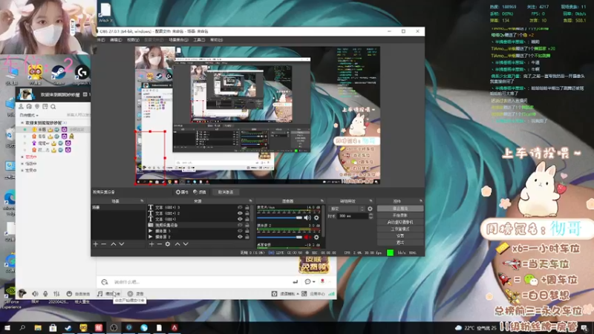This screenshot has width=594, height=334.
Task: Toggle visibility of media source 3
Action: pyautogui.click(x=240, y=231)
